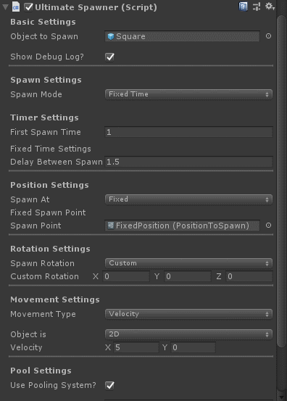Viewport: 287px width, 401px height.
Task: Click the Square prefab cube icon
Action: 111,36
